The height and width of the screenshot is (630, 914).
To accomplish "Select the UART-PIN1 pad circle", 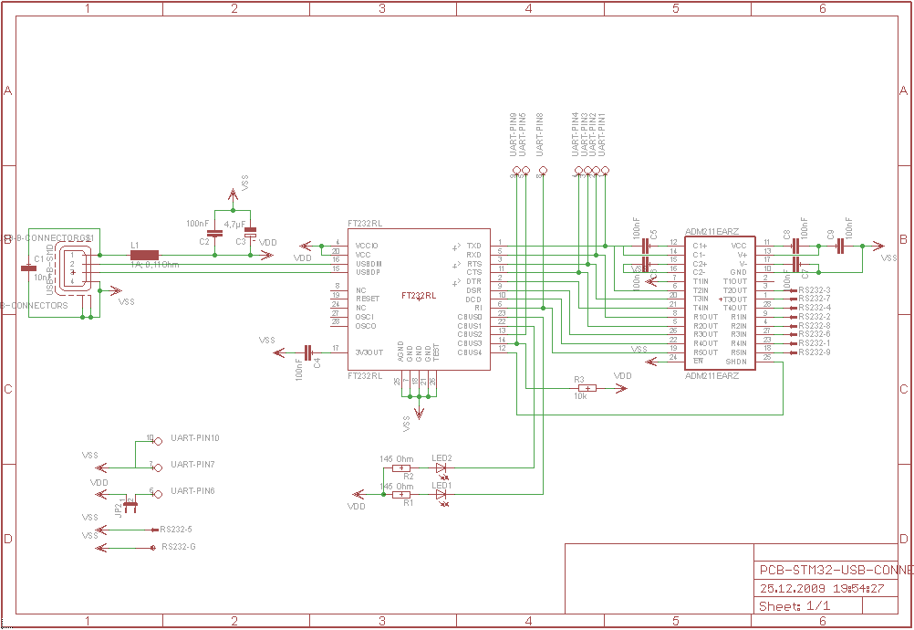I will tap(605, 171).
